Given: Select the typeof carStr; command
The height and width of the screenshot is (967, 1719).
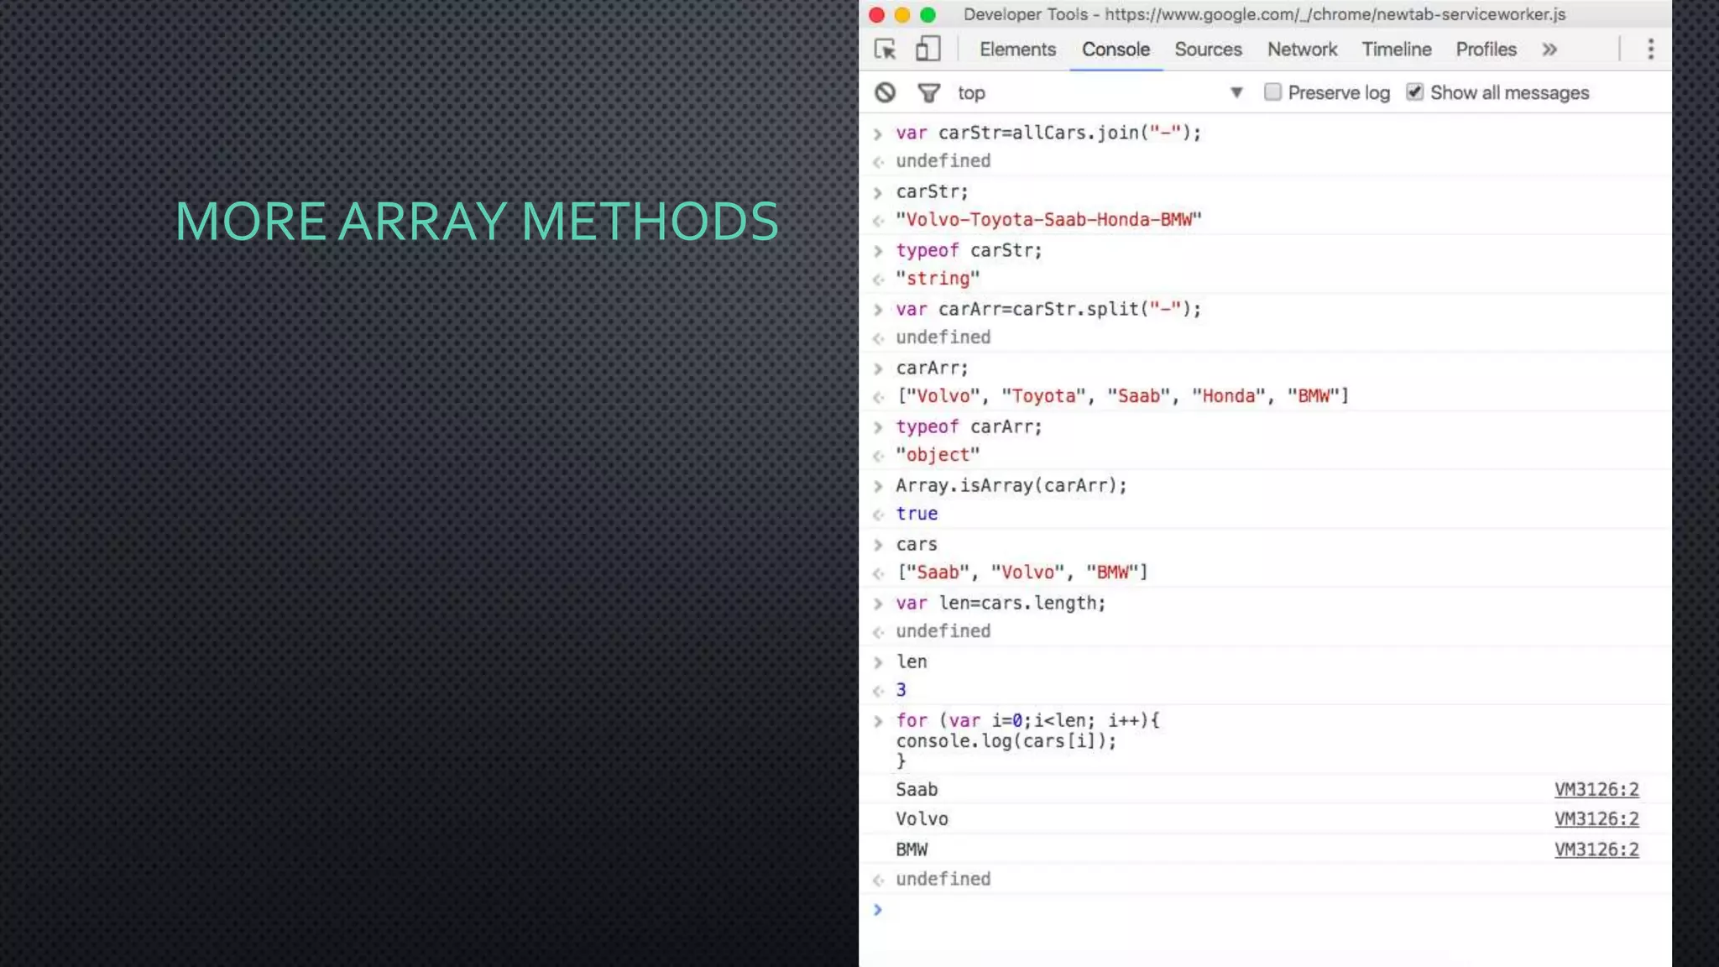Looking at the screenshot, I should 969,250.
